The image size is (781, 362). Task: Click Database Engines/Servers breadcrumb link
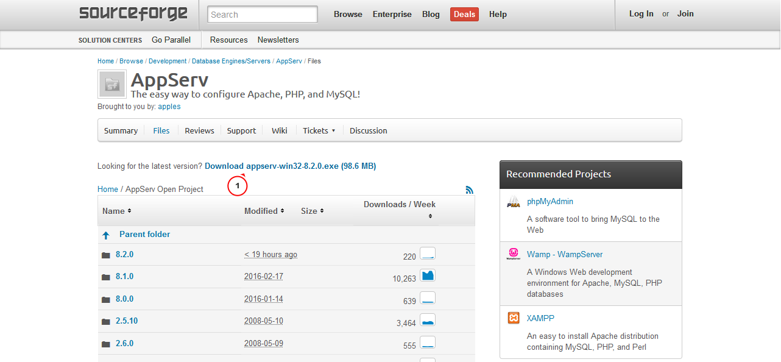click(x=231, y=61)
